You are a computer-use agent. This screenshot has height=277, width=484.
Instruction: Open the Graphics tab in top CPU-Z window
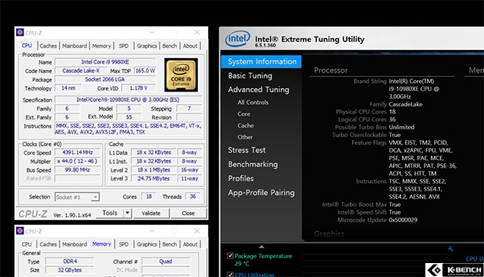(147, 46)
